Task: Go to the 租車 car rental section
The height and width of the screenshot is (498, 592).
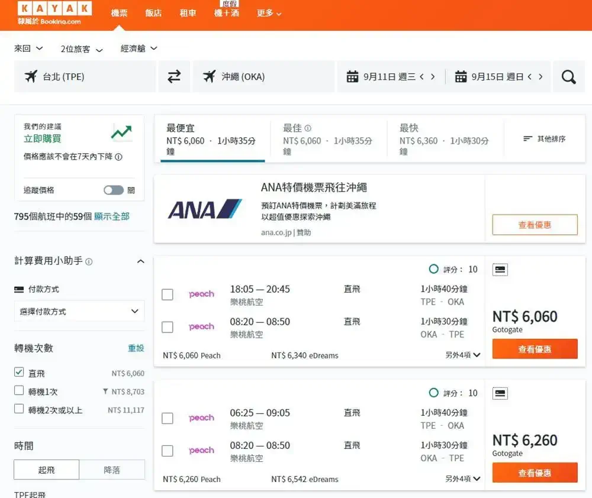Action: (x=188, y=13)
